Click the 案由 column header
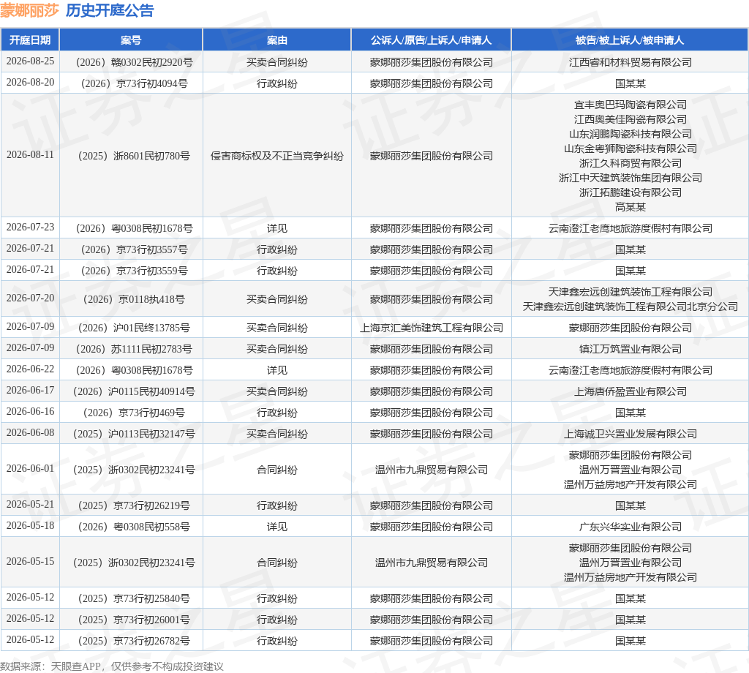The height and width of the screenshot is (673, 749). click(x=277, y=40)
